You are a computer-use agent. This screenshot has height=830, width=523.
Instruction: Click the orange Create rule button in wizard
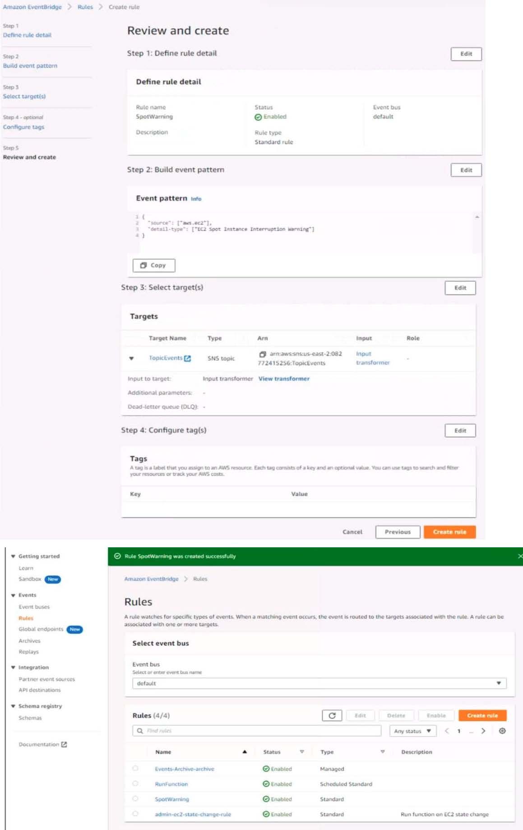[450, 532]
